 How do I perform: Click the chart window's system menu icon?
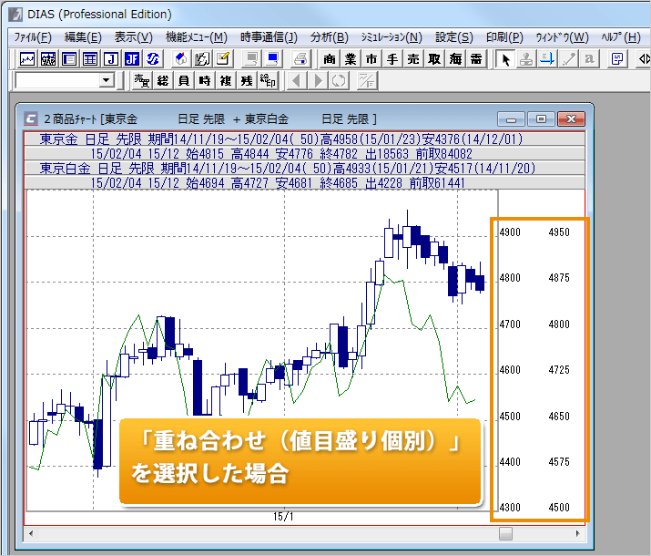pos(32,118)
